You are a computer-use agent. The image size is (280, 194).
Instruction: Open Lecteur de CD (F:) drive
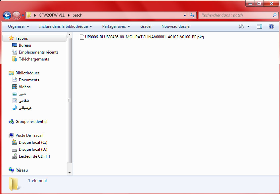coord(34,156)
